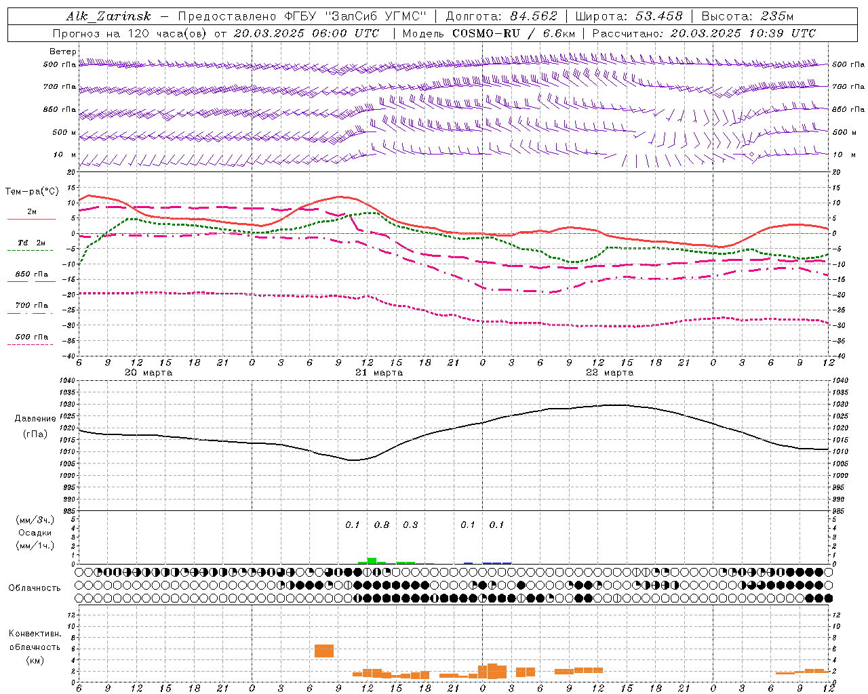Image resolution: width=868 pixels, height=694 pixels.
Task: Select the longitude value Долгота: 84.562
Action: pos(501,17)
